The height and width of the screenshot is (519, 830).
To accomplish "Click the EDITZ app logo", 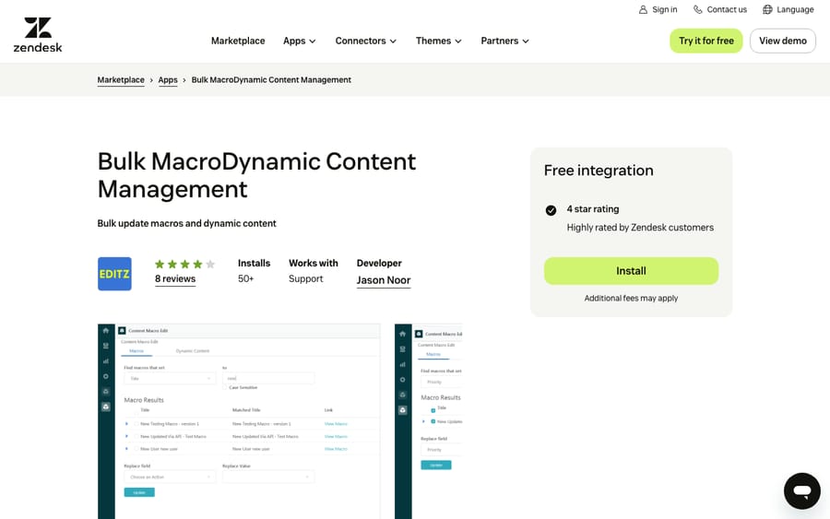I will tap(114, 274).
